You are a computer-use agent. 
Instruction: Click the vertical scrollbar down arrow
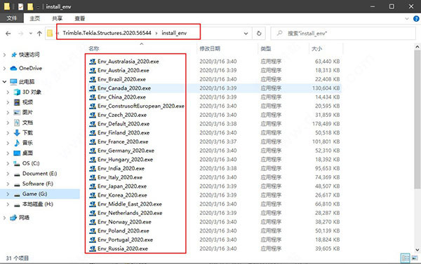click(x=417, y=250)
